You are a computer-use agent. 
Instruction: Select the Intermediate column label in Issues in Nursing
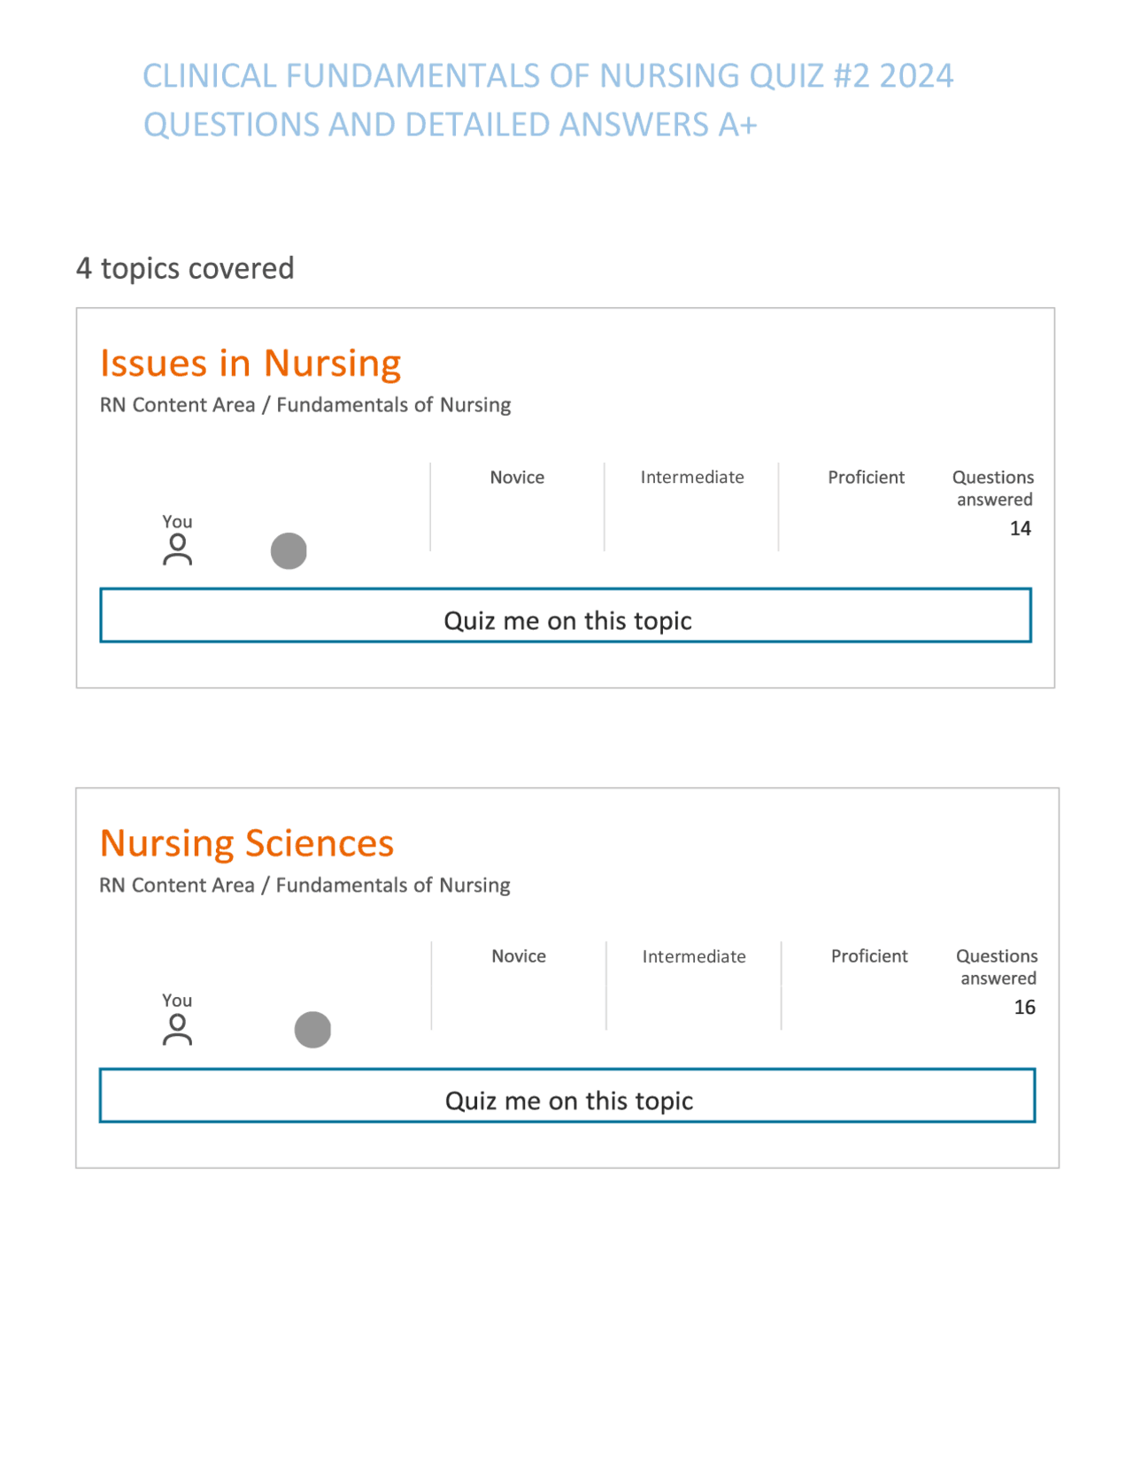tap(692, 477)
